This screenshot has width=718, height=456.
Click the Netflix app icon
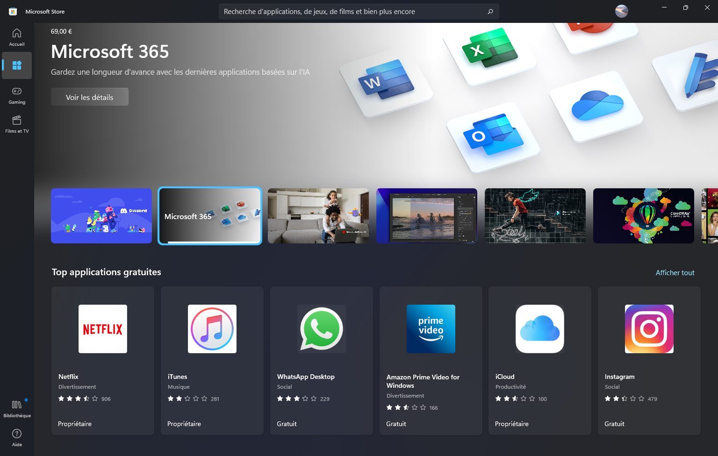(x=103, y=329)
